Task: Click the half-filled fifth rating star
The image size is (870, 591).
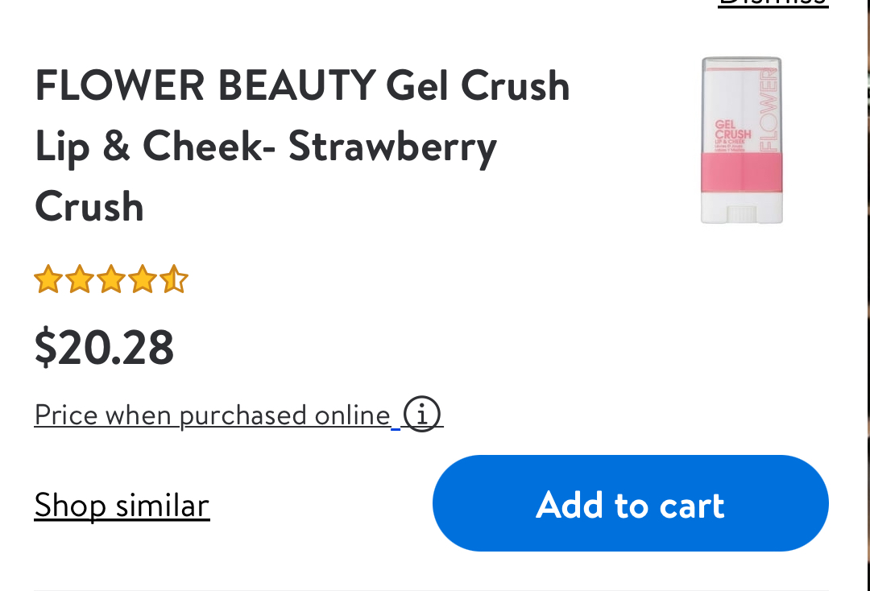Action: coord(174,279)
